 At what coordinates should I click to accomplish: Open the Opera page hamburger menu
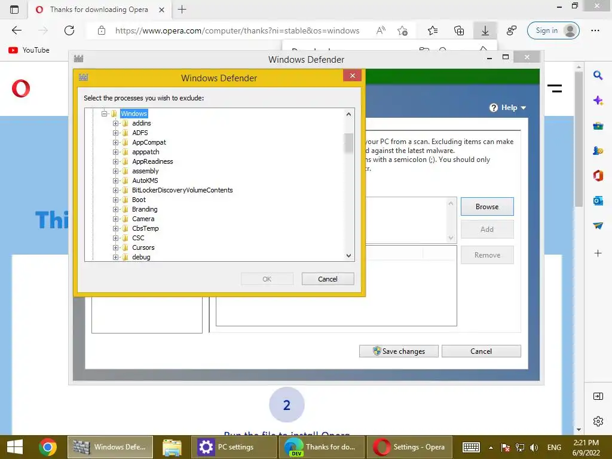(x=554, y=88)
